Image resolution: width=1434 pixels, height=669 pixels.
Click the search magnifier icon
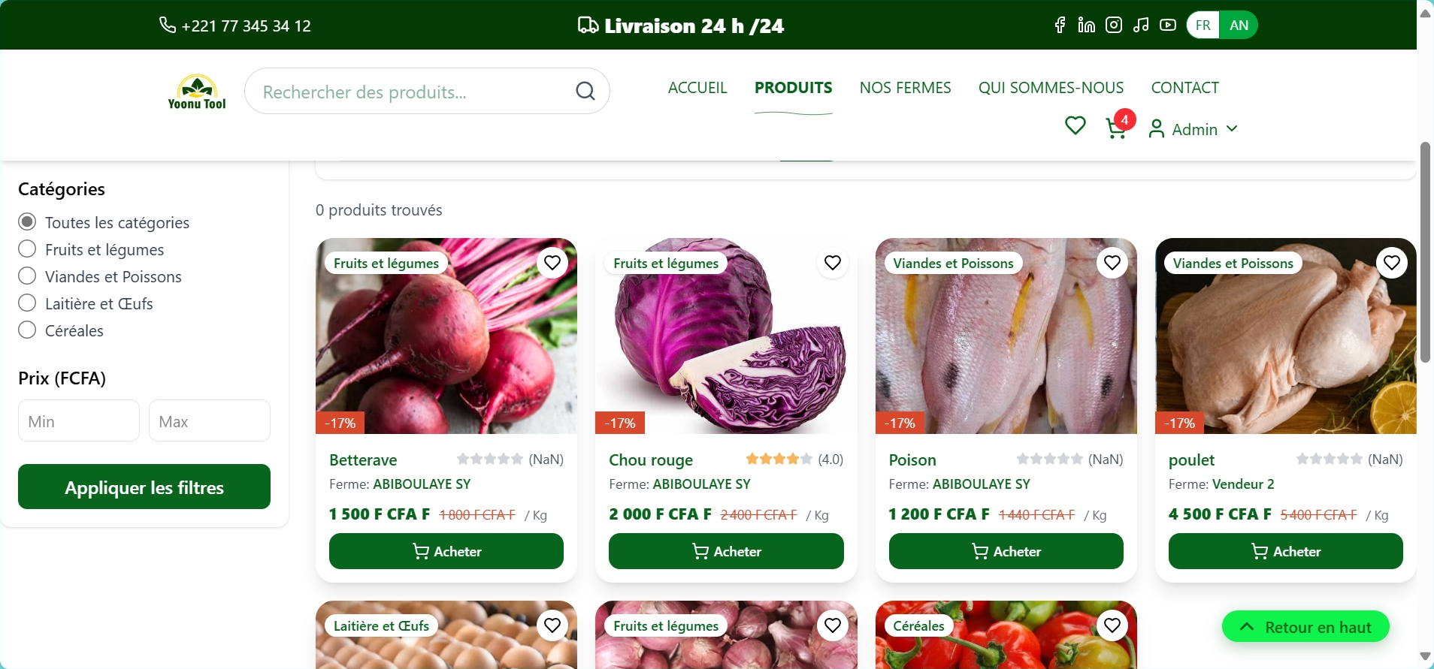click(585, 92)
